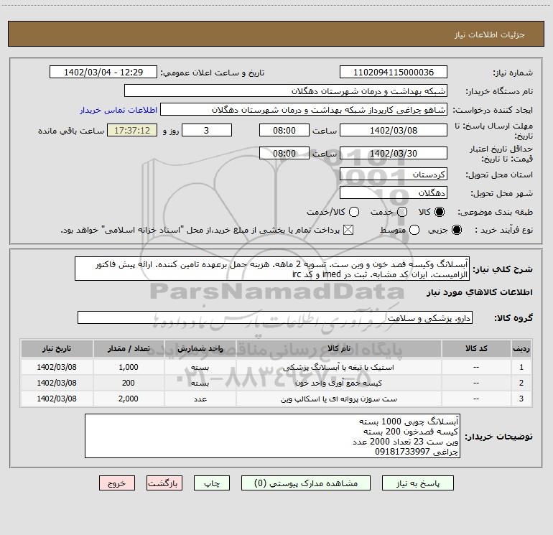Click the توضیحات خریدار notes text area
This screenshot has height=535, width=553.
tap(272, 436)
